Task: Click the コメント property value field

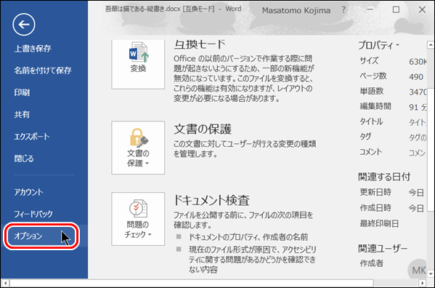Action: (x=418, y=153)
